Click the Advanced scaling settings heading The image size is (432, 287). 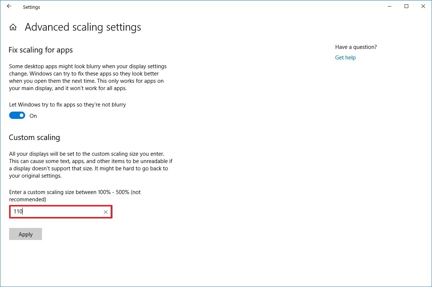[x=83, y=27]
